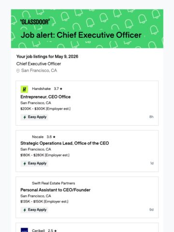Click Handshake's 3.7 star rating
This screenshot has height=232, width=174.
click(x=58, y=88)
